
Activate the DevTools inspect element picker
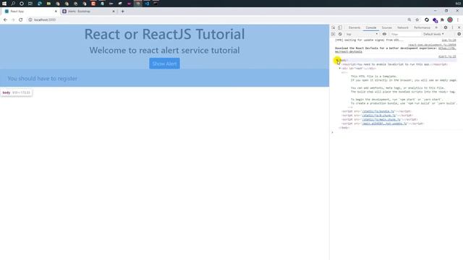coord(334,27)
